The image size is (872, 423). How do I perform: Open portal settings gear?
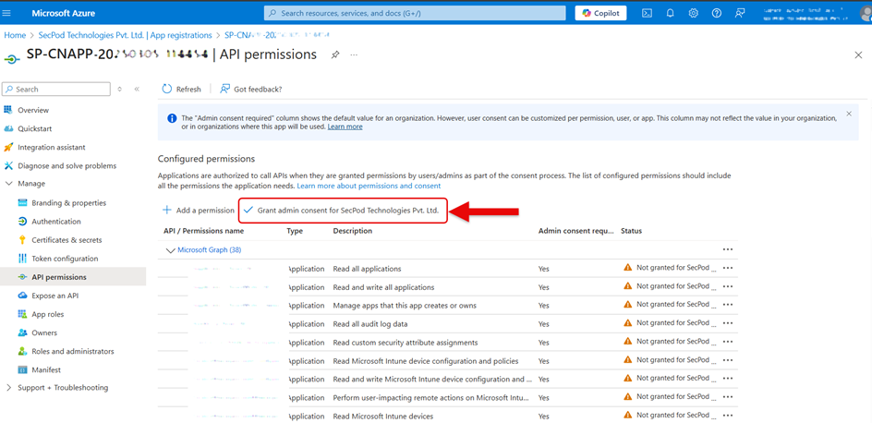tap(694, 13)
